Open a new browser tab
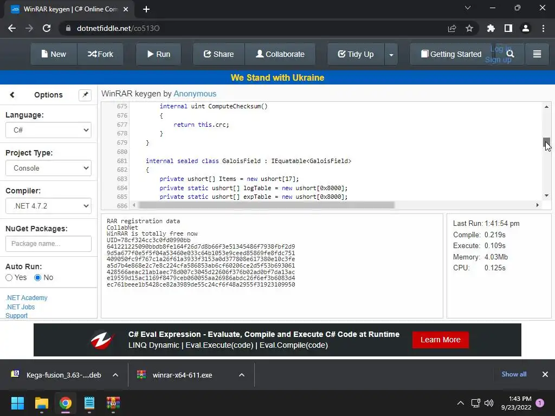The height and width of the screenshot is (416, 555). point(146,9)
